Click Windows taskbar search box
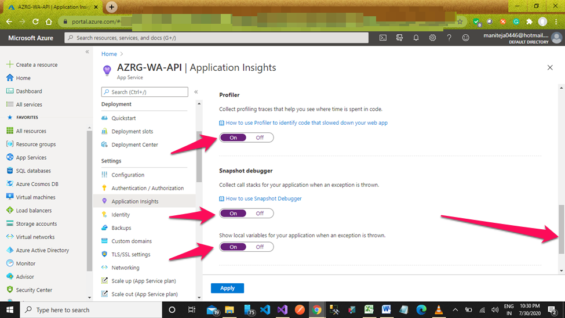 (90, 310)
